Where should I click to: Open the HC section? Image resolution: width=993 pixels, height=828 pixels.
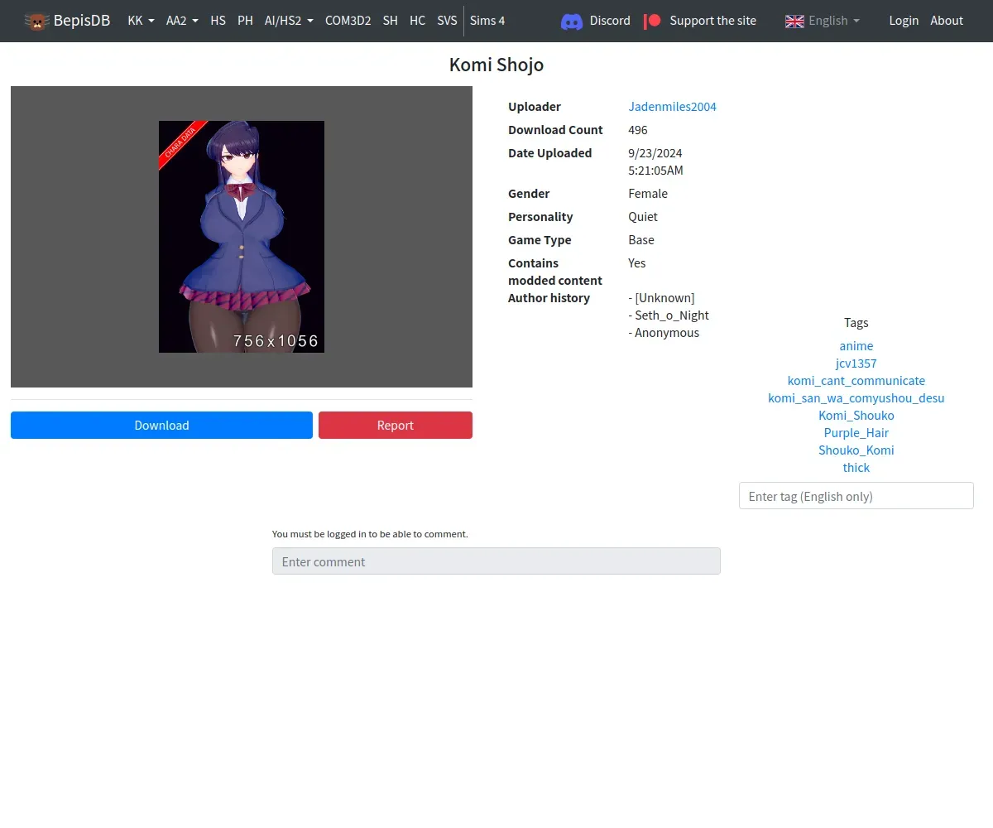pyautogui.click(x=417, y=21)
